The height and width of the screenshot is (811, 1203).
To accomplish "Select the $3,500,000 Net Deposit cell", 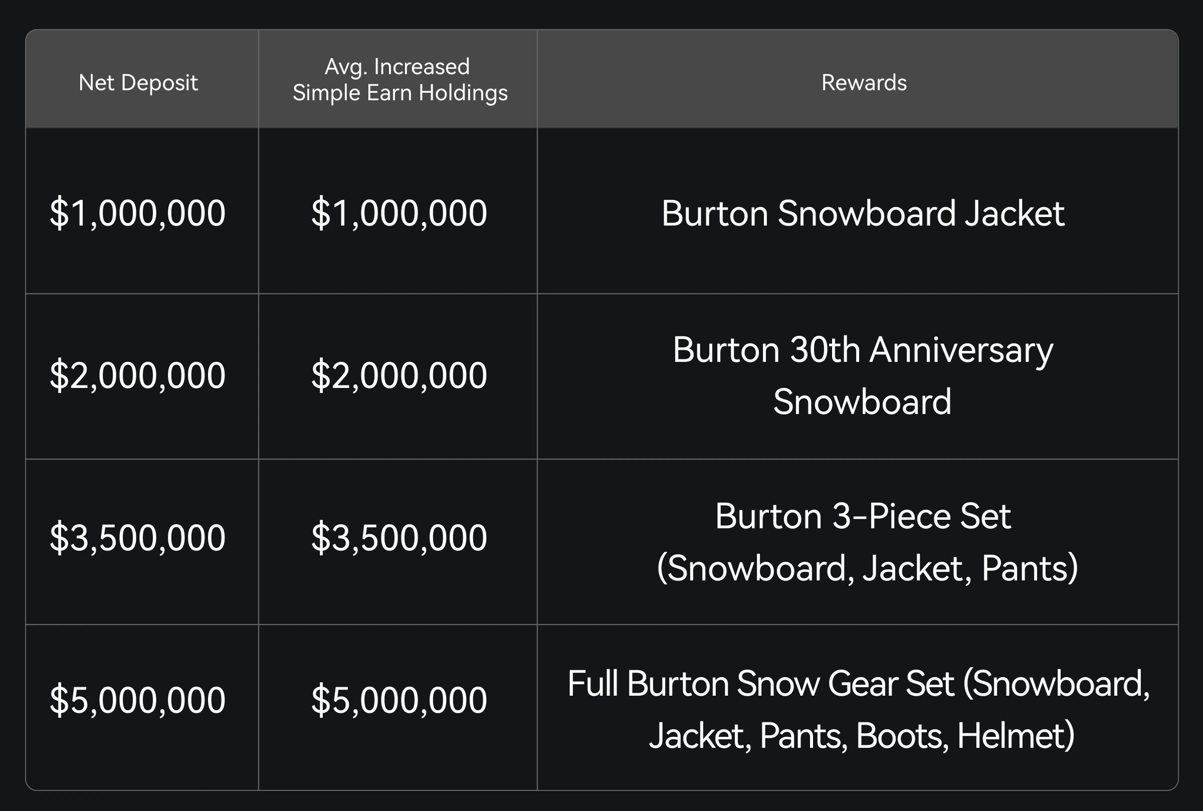I will (137, 537).
